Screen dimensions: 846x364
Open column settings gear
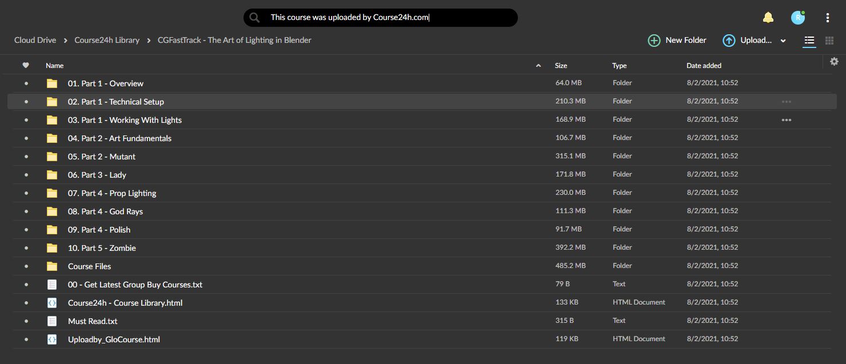click(834, 62)
